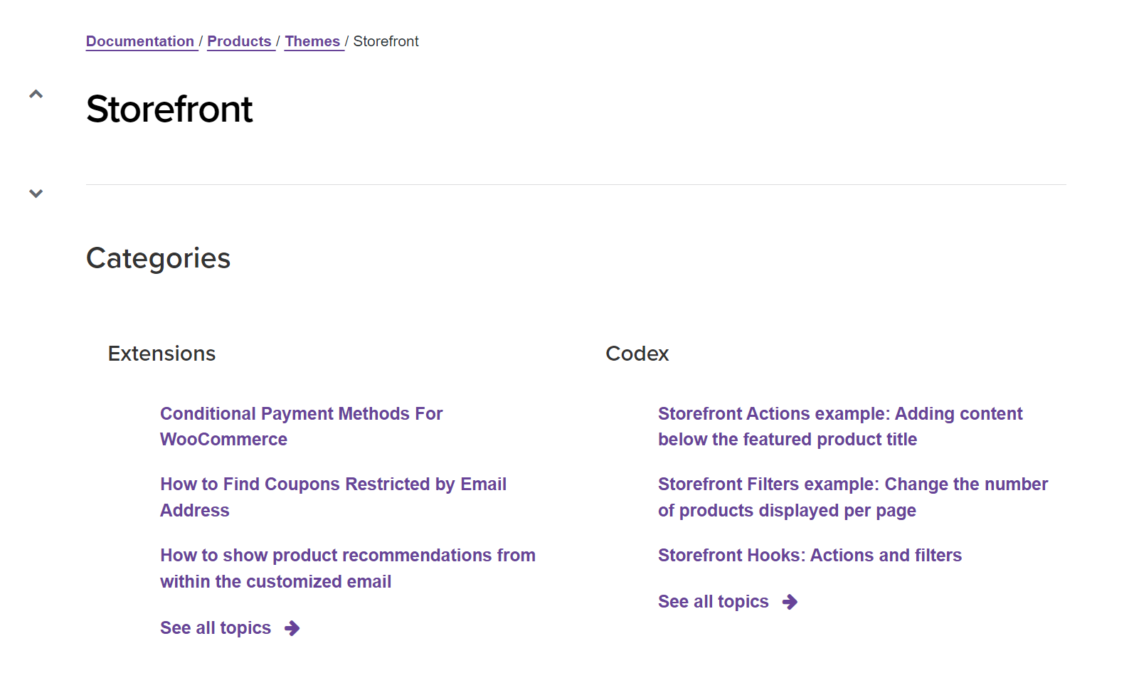Screen dimensions: 1129x673
Task: Click the Codex category heading
Action: click(x=637, y=354)
